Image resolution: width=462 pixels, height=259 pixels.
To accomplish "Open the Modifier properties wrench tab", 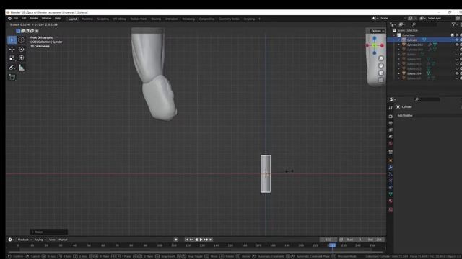I will [x=391, y=167].
